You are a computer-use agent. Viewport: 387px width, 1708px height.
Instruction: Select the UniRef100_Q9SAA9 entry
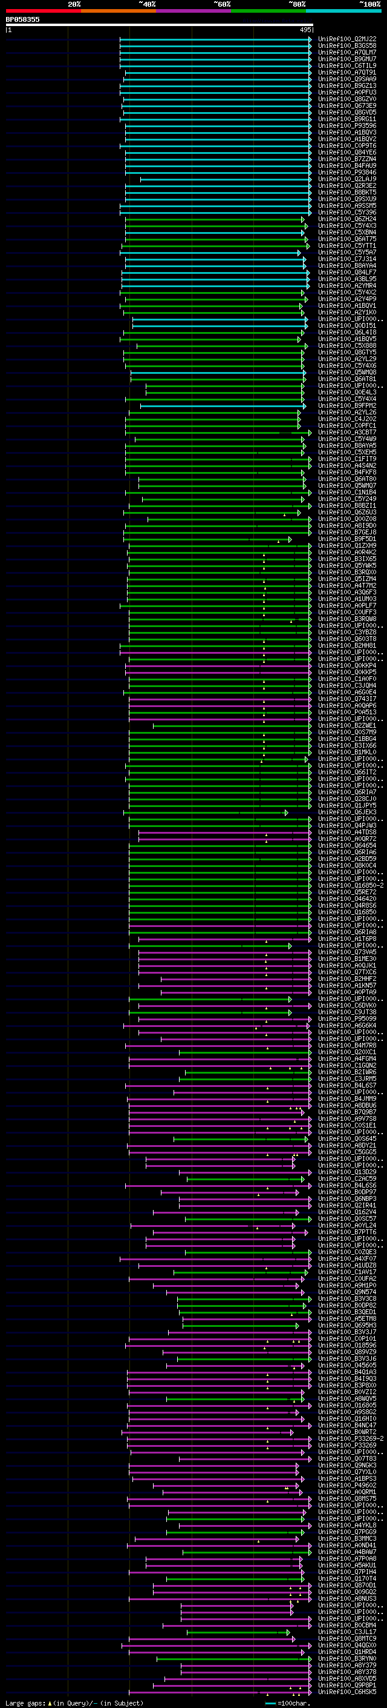click(347, 79)
